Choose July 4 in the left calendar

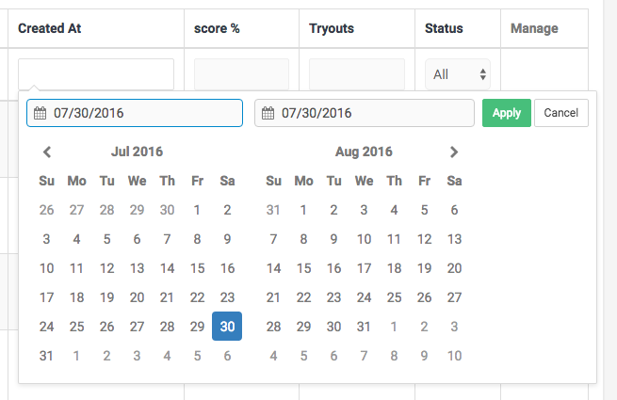[76, 239]
